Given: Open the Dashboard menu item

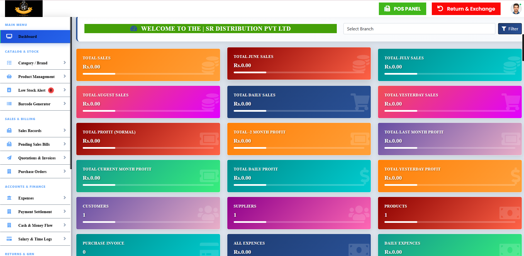Looking at the screenshot, I should [35, 36].
